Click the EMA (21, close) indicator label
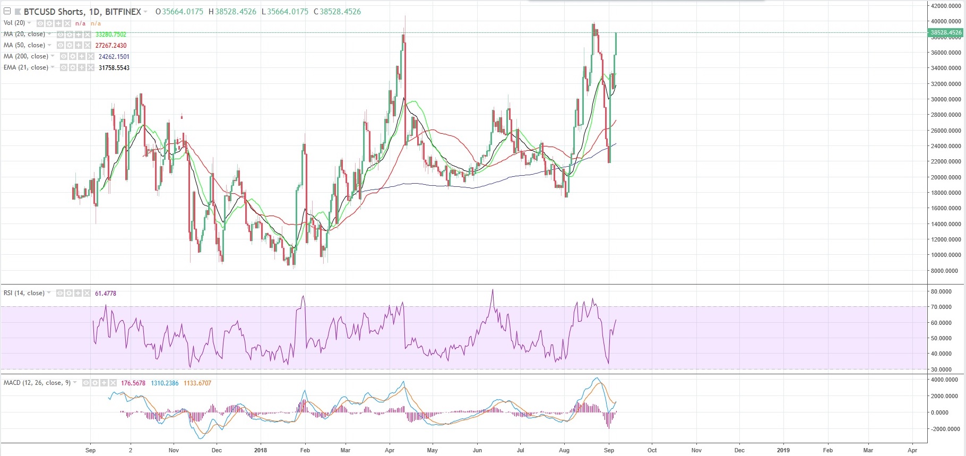The width and height of the screenshot is (966, 456). (x=26, y=67)
